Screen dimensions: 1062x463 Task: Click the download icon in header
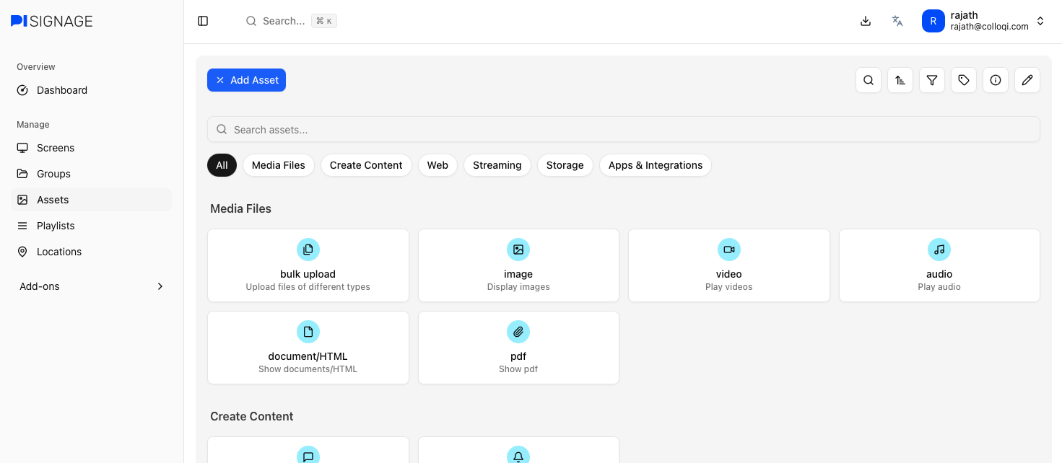pos(866,21)
